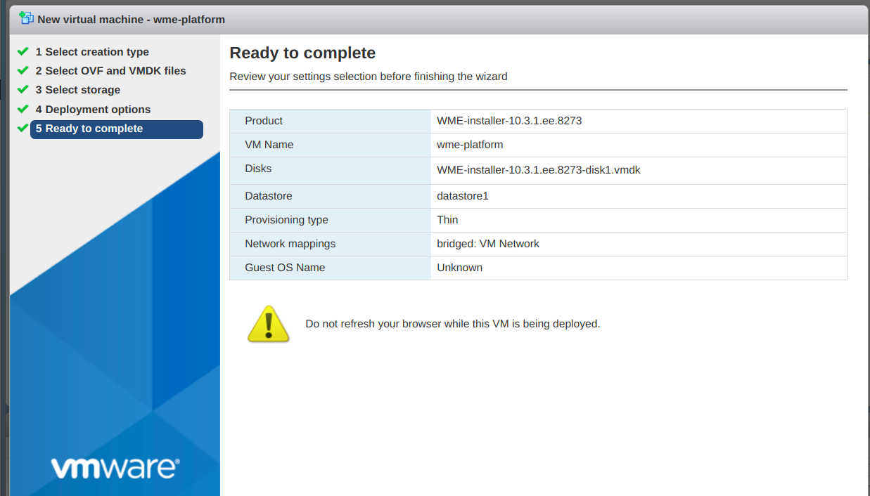Screen dimensions: 870x496
Task: Click the Product value WME-installer-10.3.1.ee.8273
Action: tap(509, 121)
